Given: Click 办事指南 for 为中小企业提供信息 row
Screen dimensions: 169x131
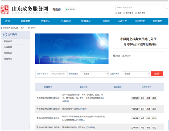Looking at the screenshot, I should coord(135,98).
